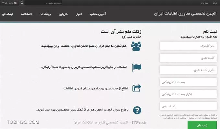Open the دانشنامه menu item
Screen dimensions: 220x129
27,14
